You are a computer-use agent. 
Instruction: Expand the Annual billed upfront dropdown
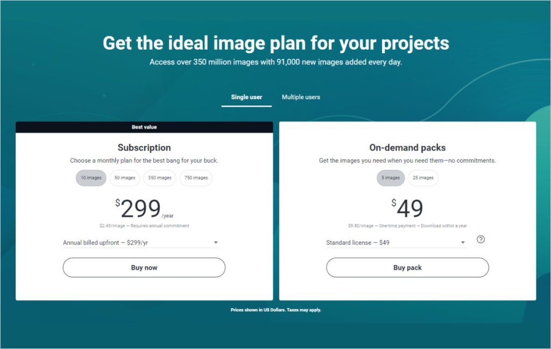[140, 243]
